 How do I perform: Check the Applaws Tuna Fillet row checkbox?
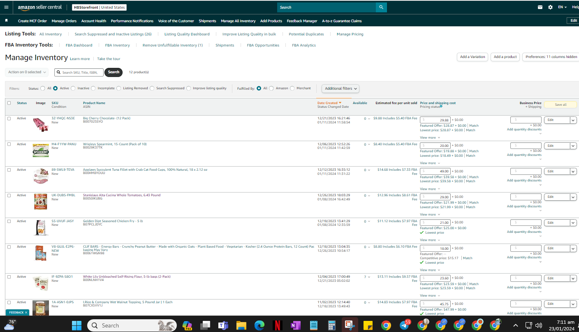(9, 170)
